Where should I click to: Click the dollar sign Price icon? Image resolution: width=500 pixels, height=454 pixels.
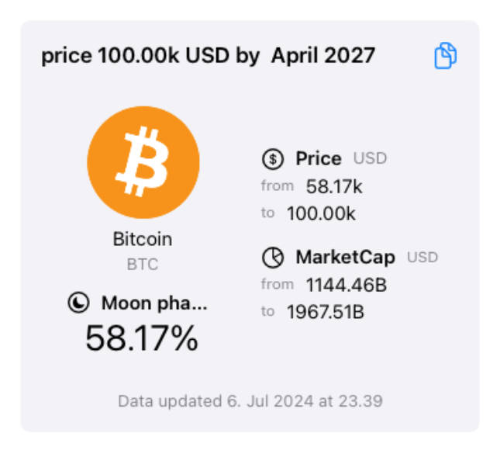[273, 159]
